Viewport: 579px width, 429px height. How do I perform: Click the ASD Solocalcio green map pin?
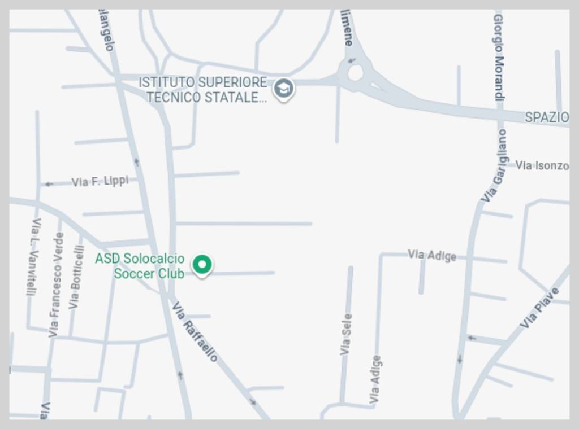[202, 266]
